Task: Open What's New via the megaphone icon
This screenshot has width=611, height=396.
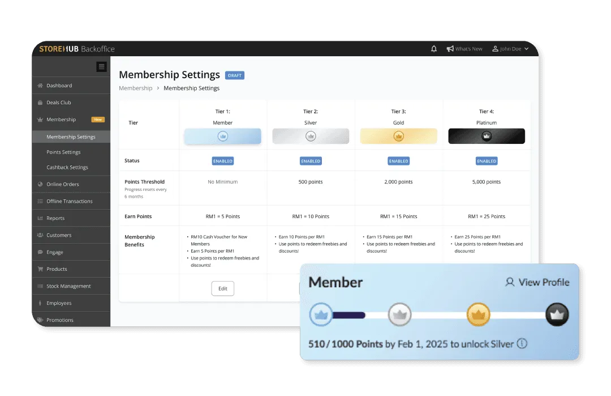Action: coord(450,49)
